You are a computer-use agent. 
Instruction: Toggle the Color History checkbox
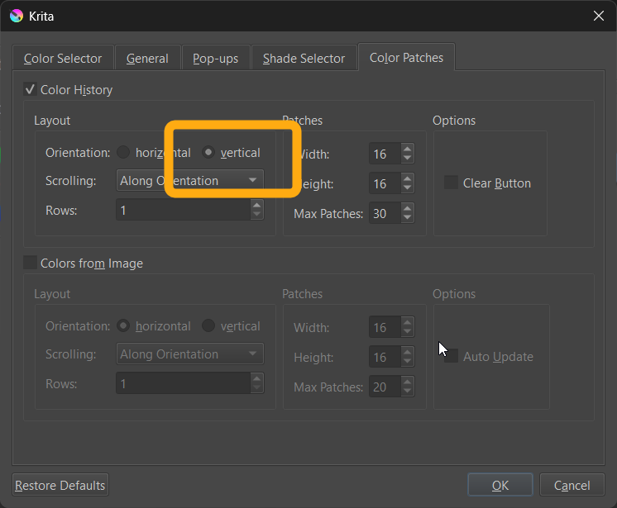coord(31,89)
